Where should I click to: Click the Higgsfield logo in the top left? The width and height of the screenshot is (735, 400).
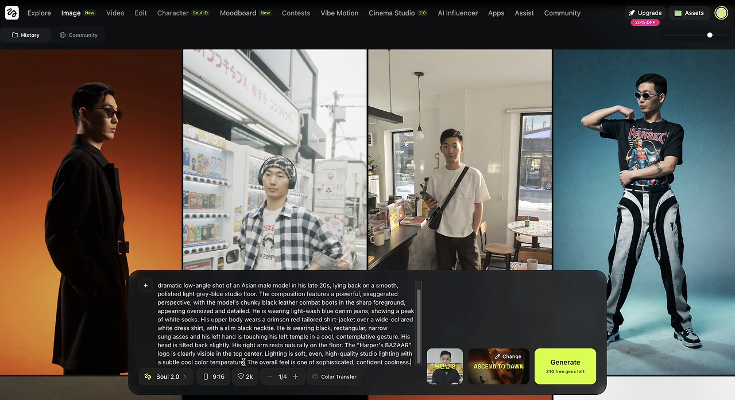11,13
